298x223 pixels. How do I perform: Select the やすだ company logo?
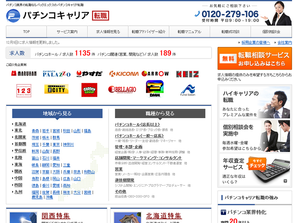tap(89, 74)
